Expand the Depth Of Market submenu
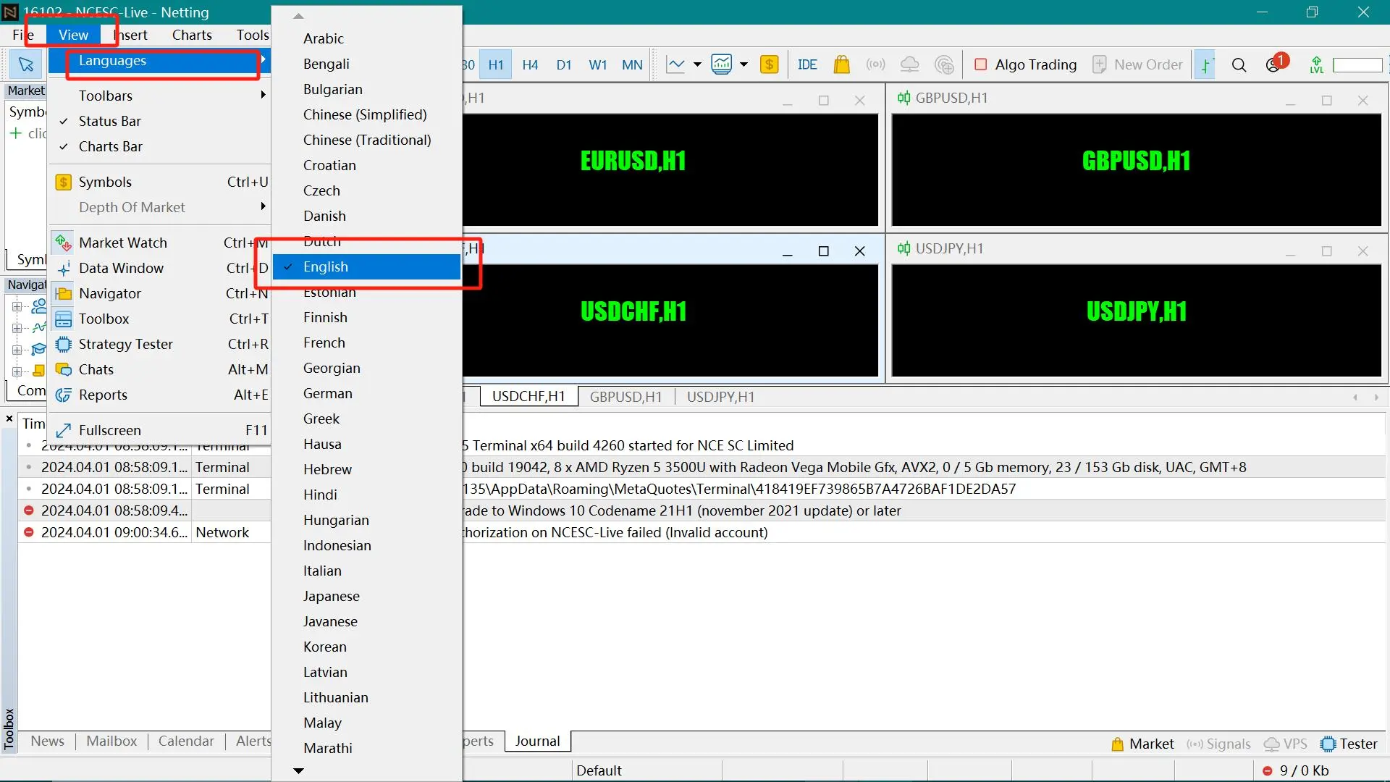 point(159,207)
